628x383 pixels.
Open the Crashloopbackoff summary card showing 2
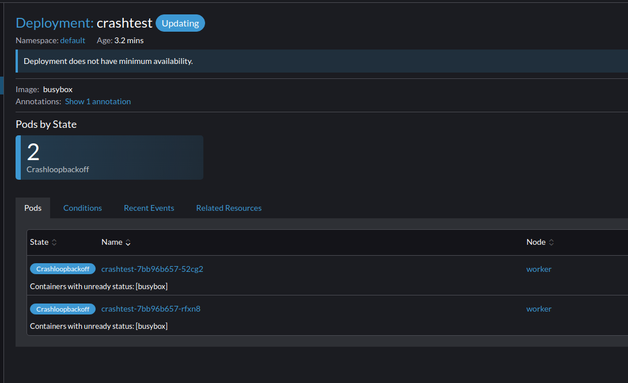109,157
